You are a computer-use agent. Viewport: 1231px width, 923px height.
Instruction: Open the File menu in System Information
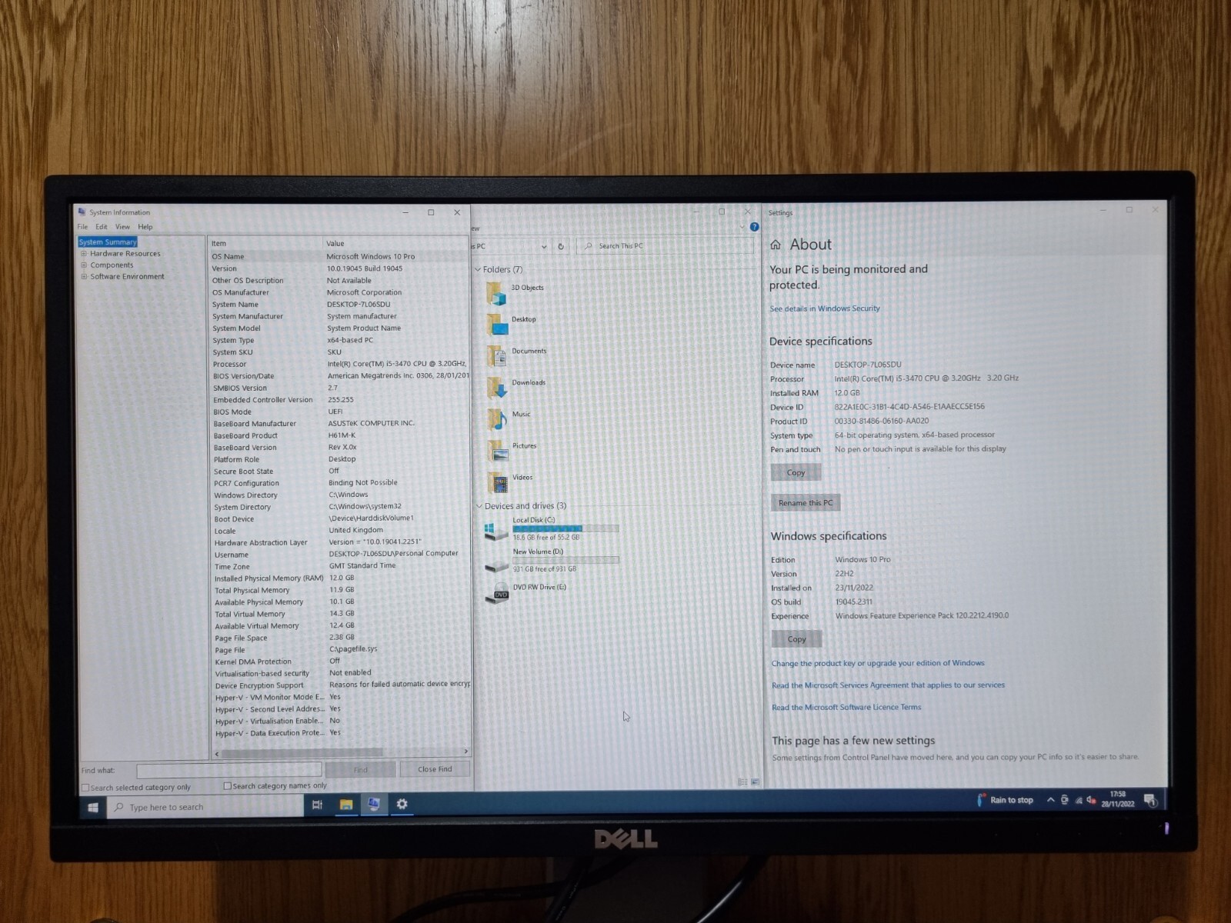[82, 227]
